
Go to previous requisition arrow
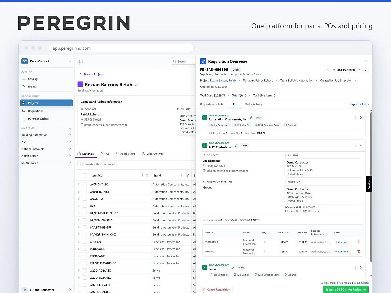tap(328, 70)
